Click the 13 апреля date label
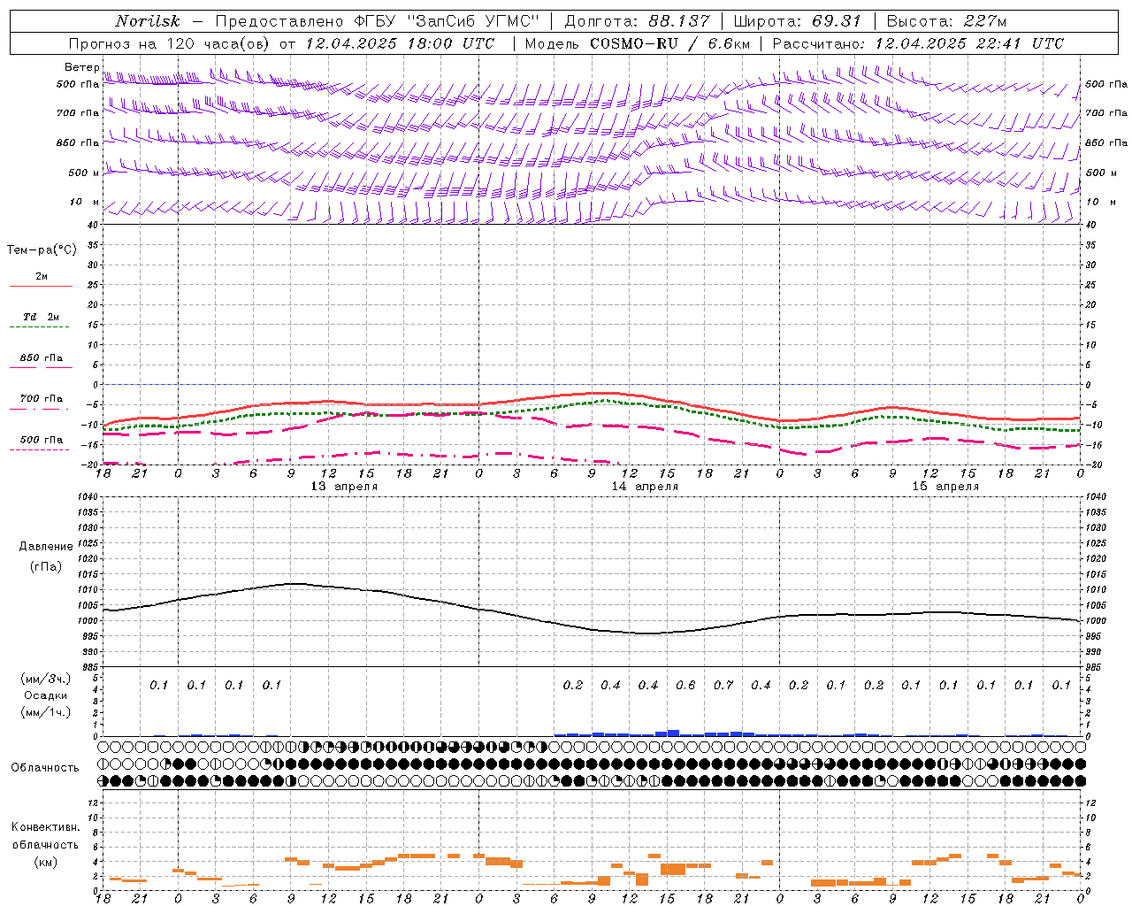 [344, 487]
